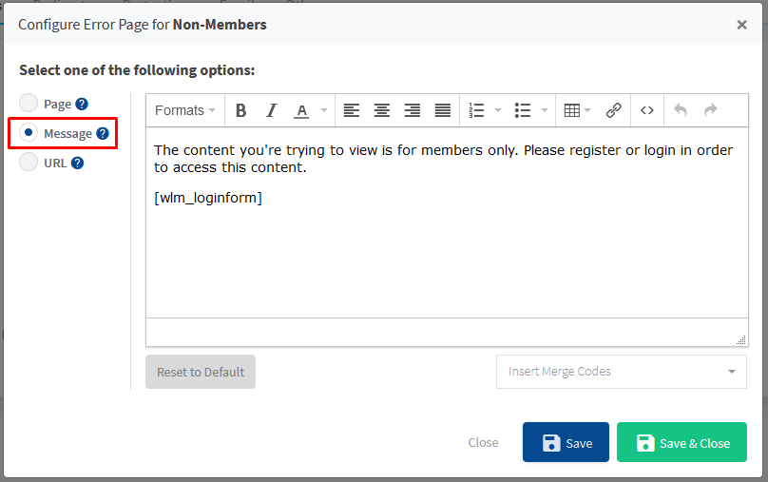Open the Formats dropdown
768x482 pixels.
(x=185, y=110)
